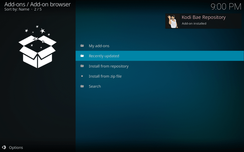The height and width of the screenshot is (152, 244).
Task: Click the Kodi Bae Repository notification thumbnail
Action: (173, 21)
